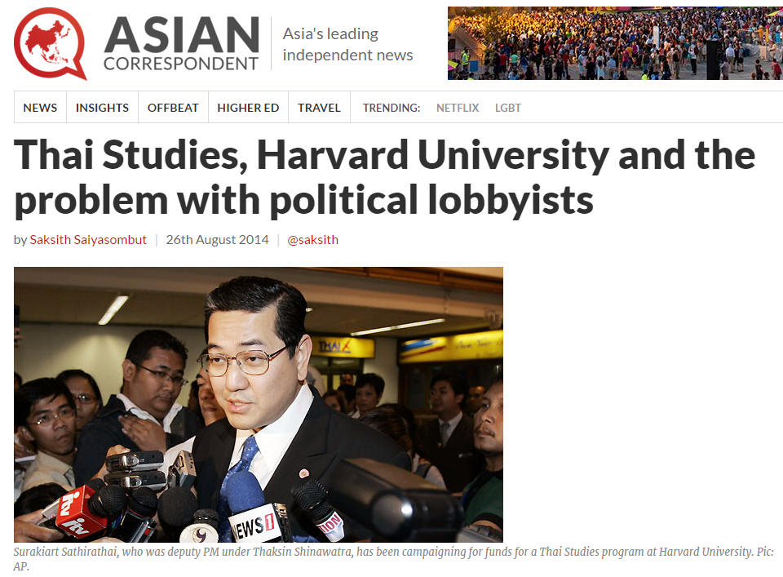Click the crowd banner image at top right

tap(615, 43)
